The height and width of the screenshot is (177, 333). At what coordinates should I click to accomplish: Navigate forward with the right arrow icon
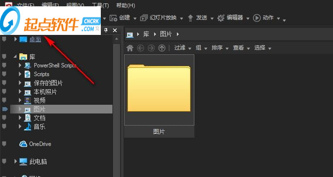point(151,48)
